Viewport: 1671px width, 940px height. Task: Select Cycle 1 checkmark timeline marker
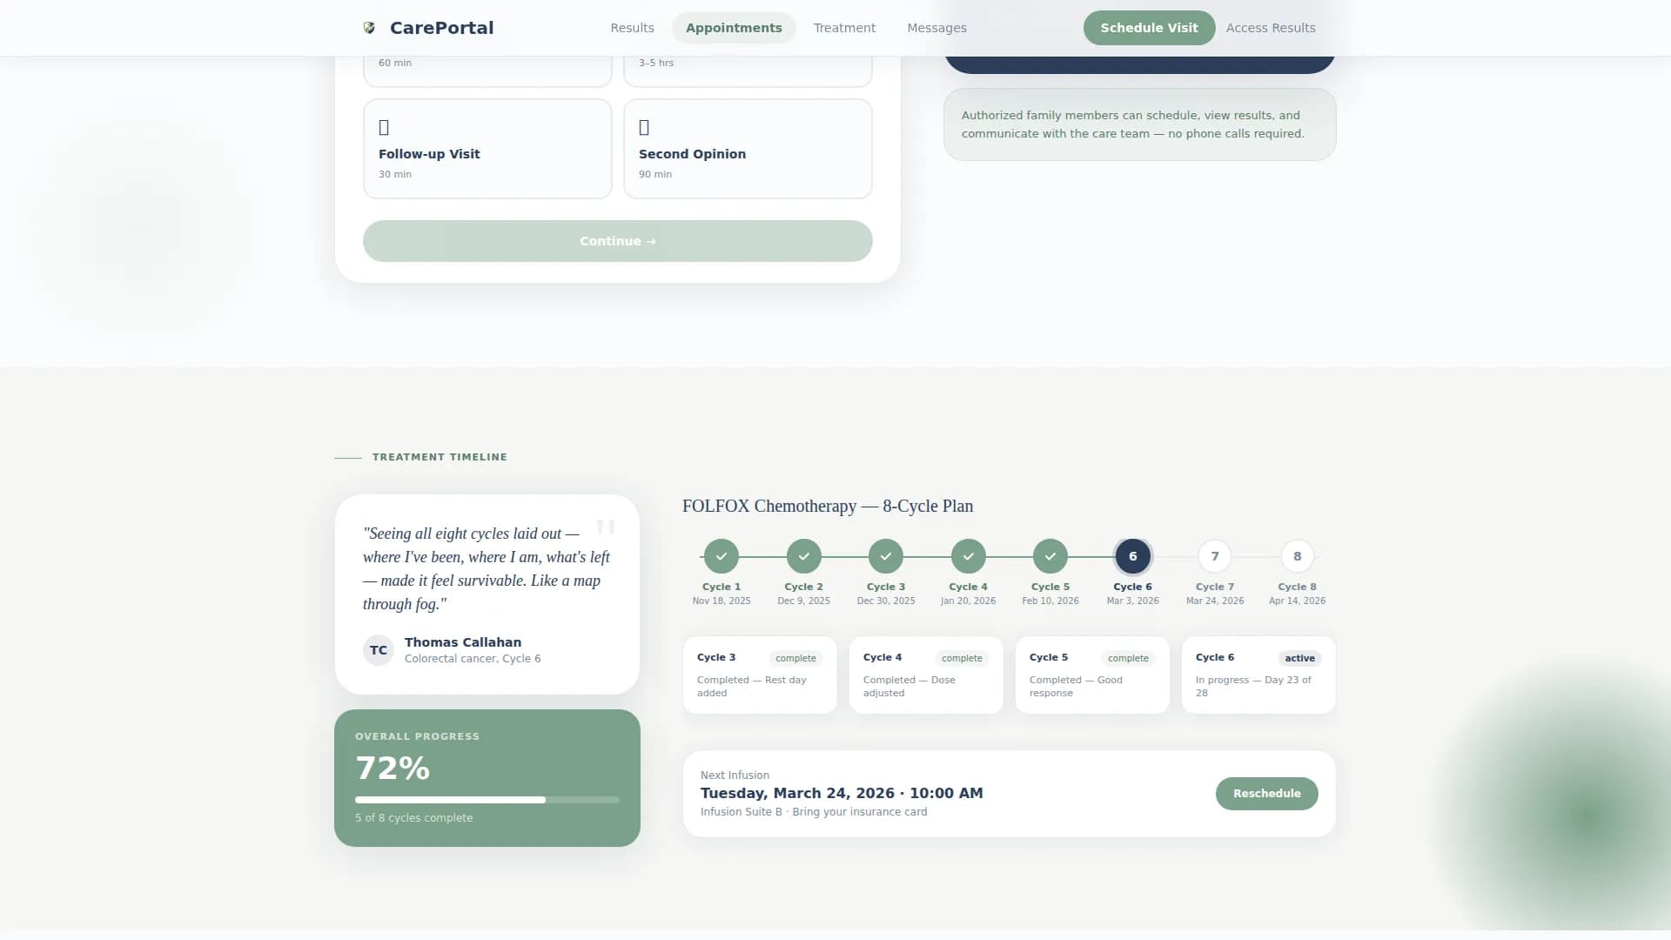click(x=721, y=556)
